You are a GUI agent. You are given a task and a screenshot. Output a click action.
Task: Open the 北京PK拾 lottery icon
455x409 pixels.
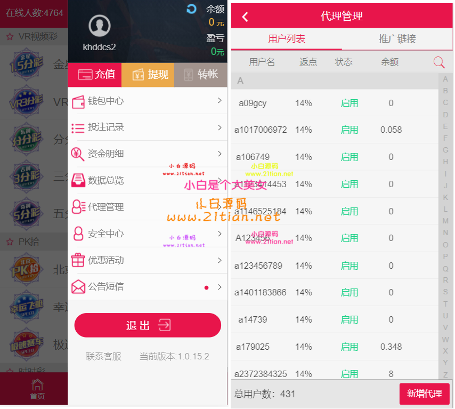pos(26,270)
